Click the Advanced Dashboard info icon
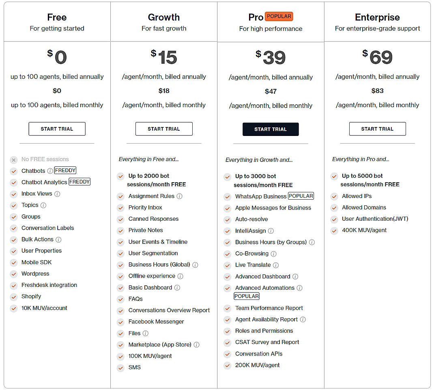The image size is (434, 392). click(295, 276)
